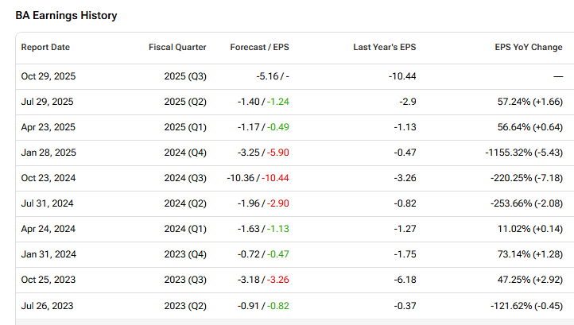This screenshot has width=574, height=325.
Task: Click the Jul 29, 2025 report date
Action: point(48,102)
